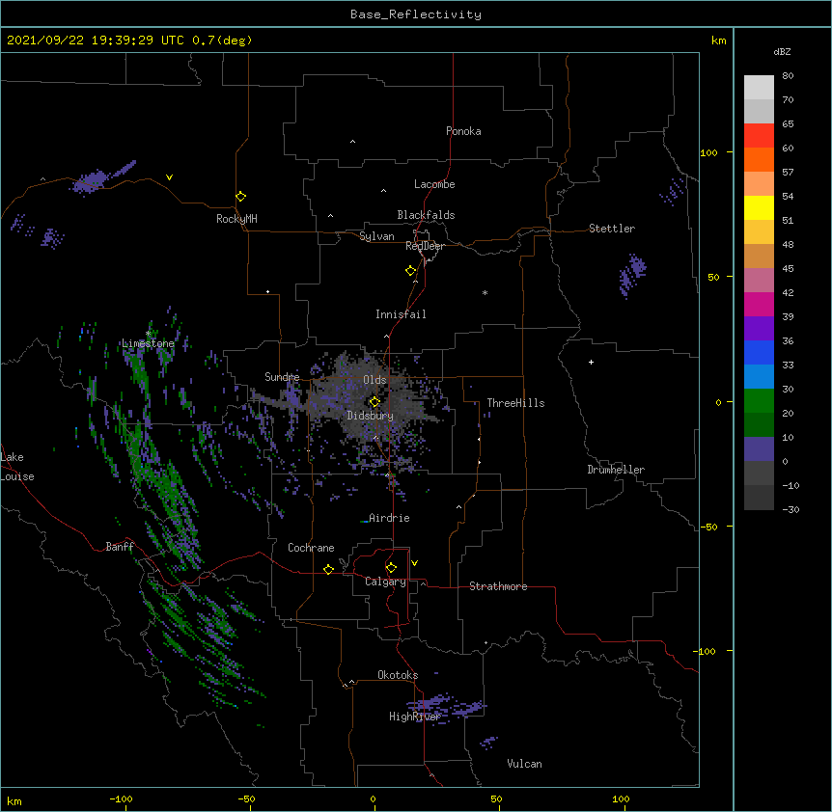This screenshot has width=832, height=812.
Task: Click the Innisfail city label
Action: coord(401,314)
